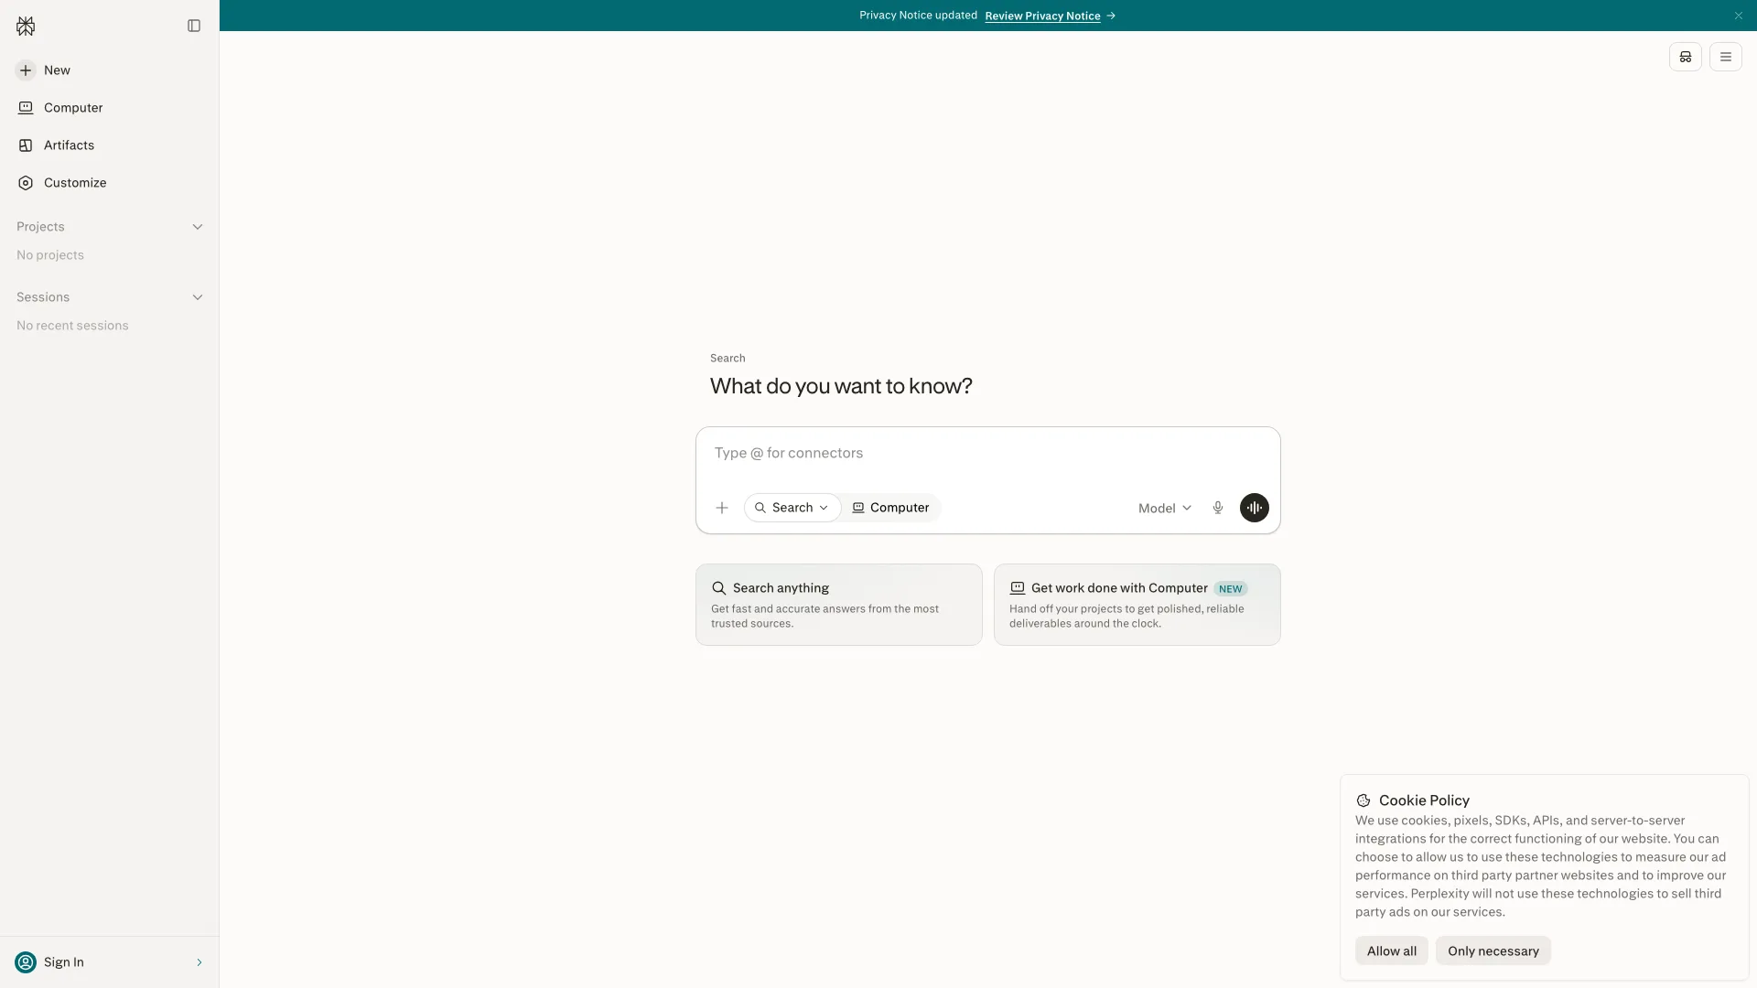This screenshot has width=1757, height=988.
Task: Click the 'Privacy Notice updated' banner text
Action: [x=918, y=16]
